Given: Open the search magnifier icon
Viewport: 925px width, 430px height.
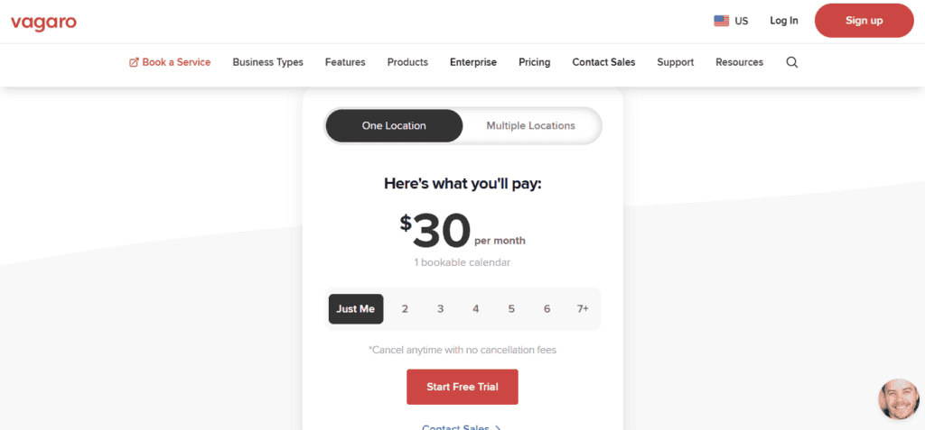Looking at the screenshot, I should [792, 62].
